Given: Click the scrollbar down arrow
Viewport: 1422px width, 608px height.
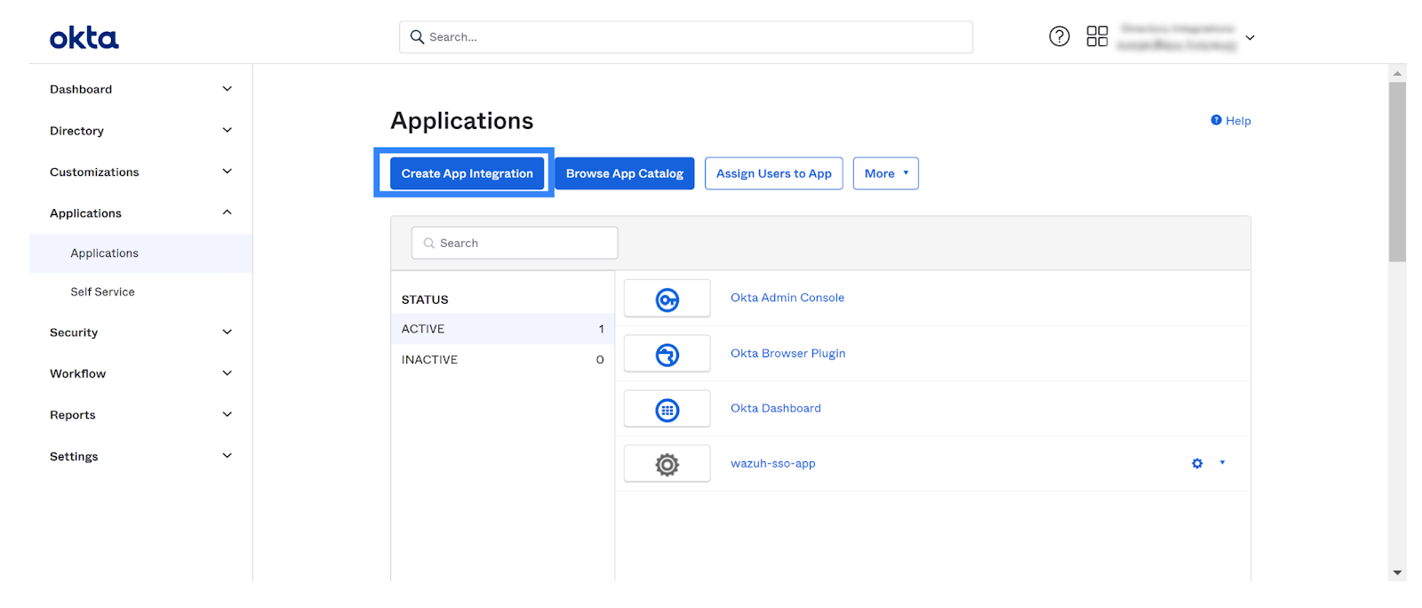Looking at the screenshot, I should (1397, 573).
